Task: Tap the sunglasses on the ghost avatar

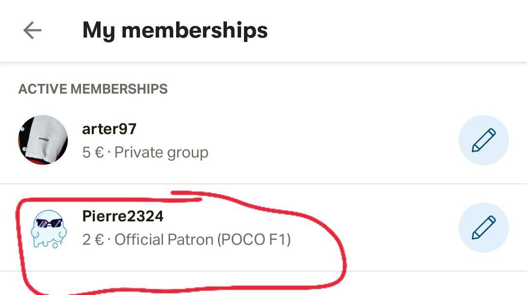Action: [x=49, y=223]
